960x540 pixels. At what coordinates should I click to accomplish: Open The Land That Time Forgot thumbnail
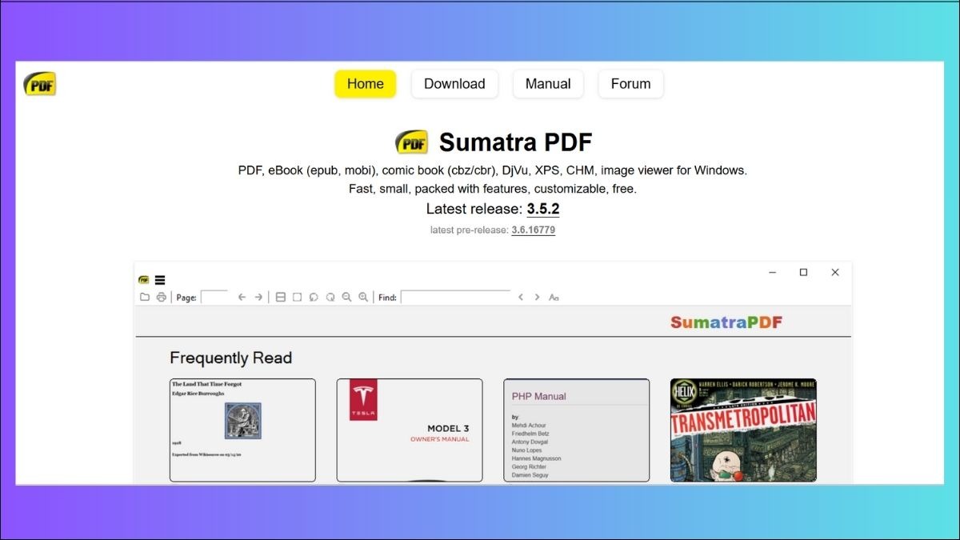[x=242, y=430]
